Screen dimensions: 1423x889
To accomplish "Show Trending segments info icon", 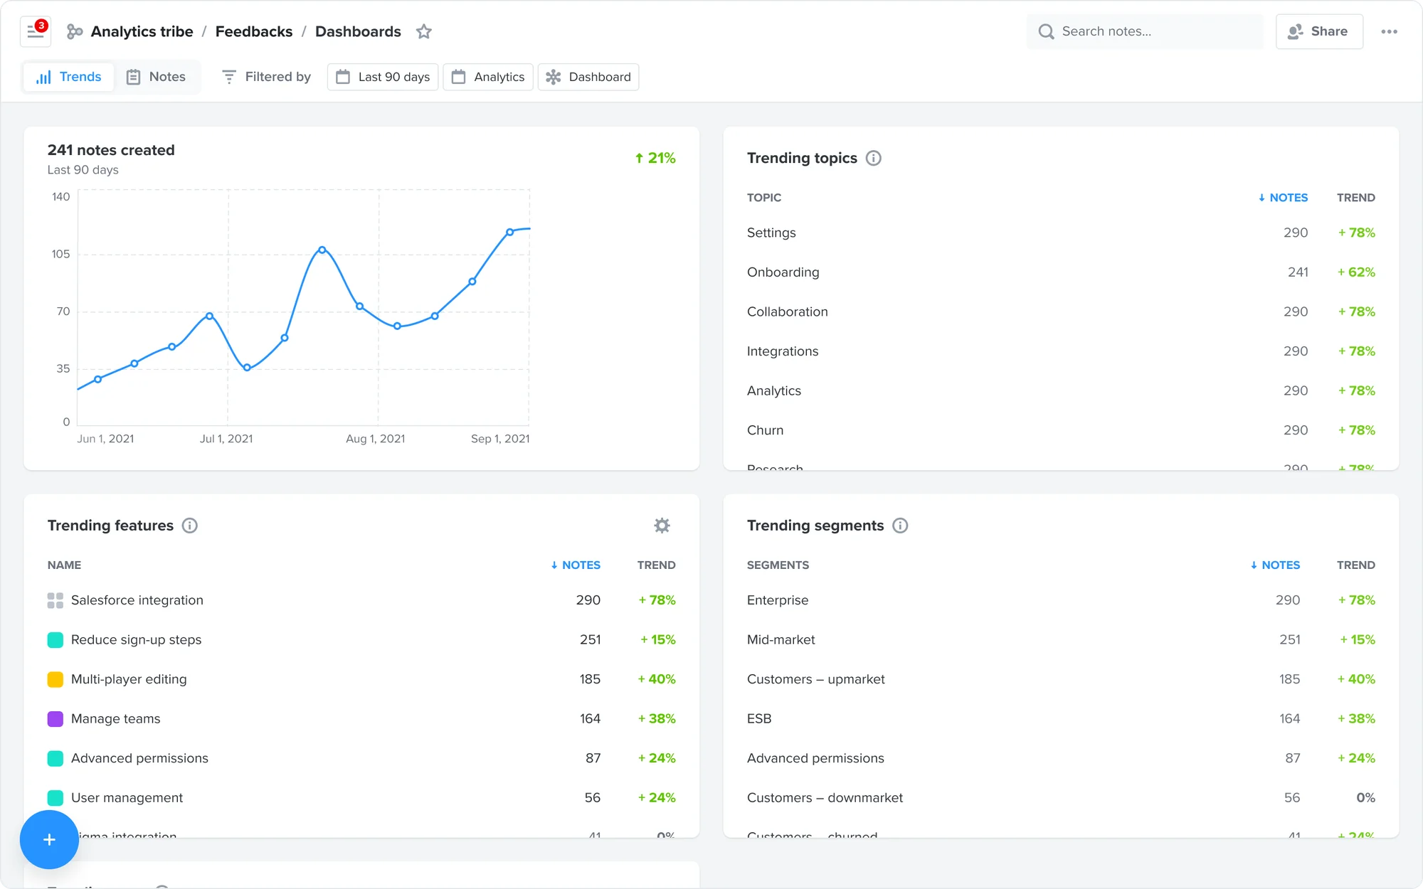I will click(900, 526).
